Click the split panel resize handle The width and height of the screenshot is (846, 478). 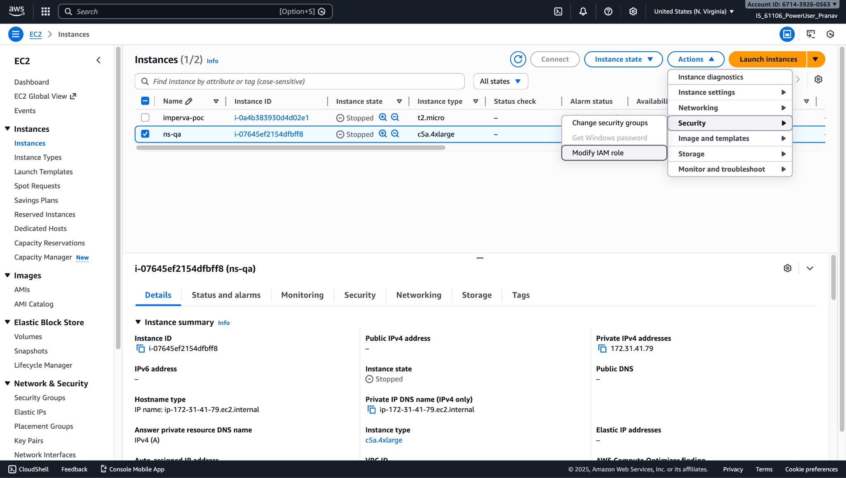coord(480,258)
